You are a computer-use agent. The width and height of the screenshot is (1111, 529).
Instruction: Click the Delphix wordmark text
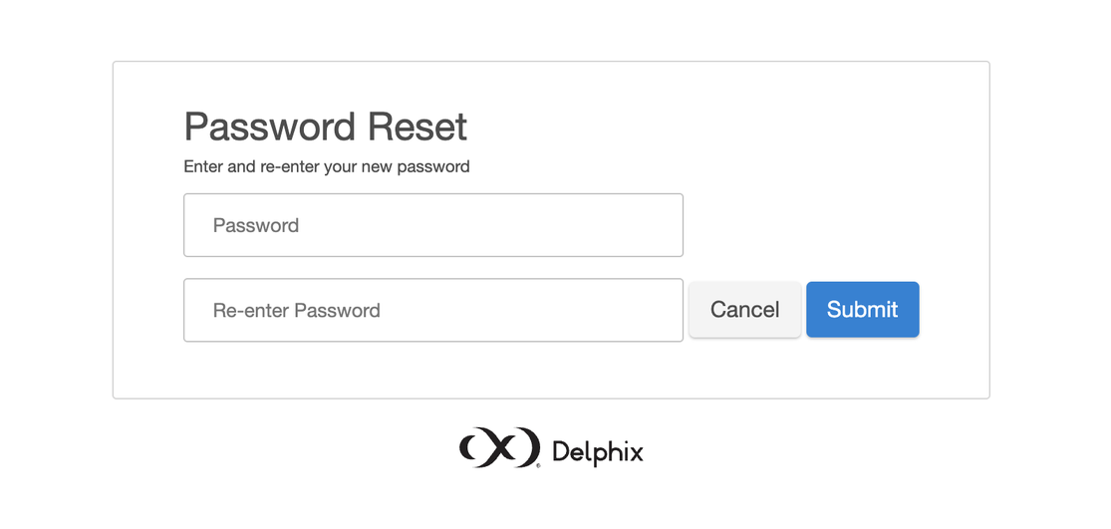coord(597,452)
